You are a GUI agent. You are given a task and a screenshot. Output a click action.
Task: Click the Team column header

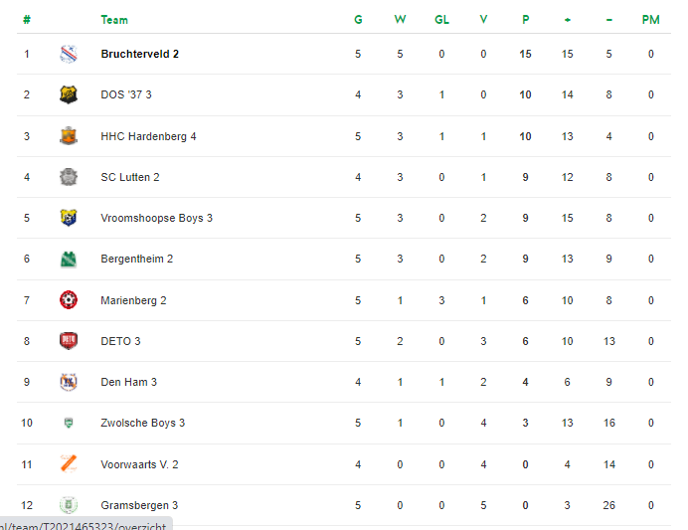tap(114, 20)
